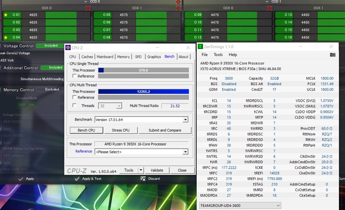The height and width of the screenshot is (210, 345).
Task: Enable the Threads checkbox in CPU-Z
Action: tap(74, 105)
